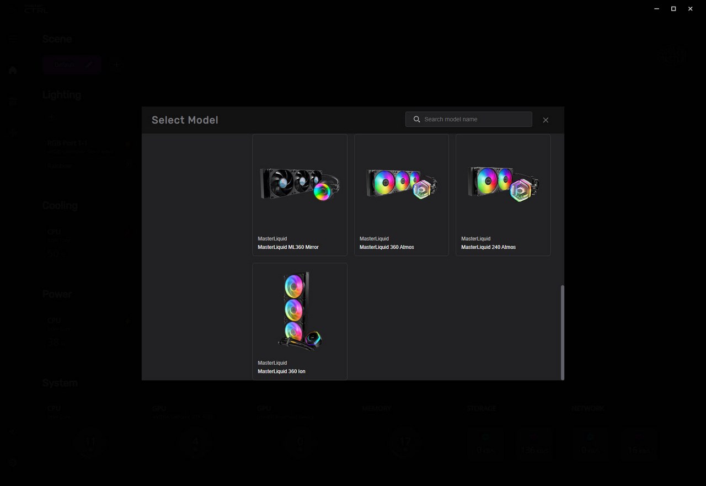Click the 'MasterLiquid 240 Atmos' model name
This screenshot has width=706, height=486.
488,247
